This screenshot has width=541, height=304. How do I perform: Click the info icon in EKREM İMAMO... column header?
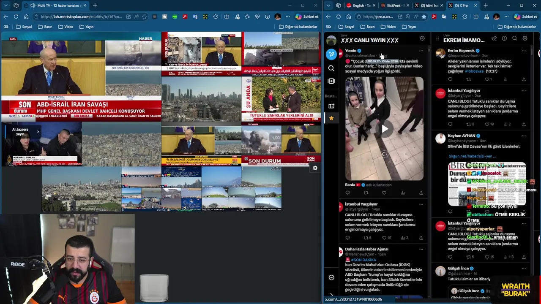pos(504,39)
